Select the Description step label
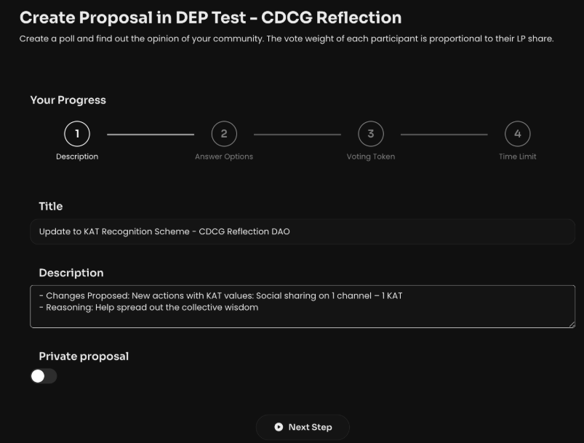 (x=77, y=156)
